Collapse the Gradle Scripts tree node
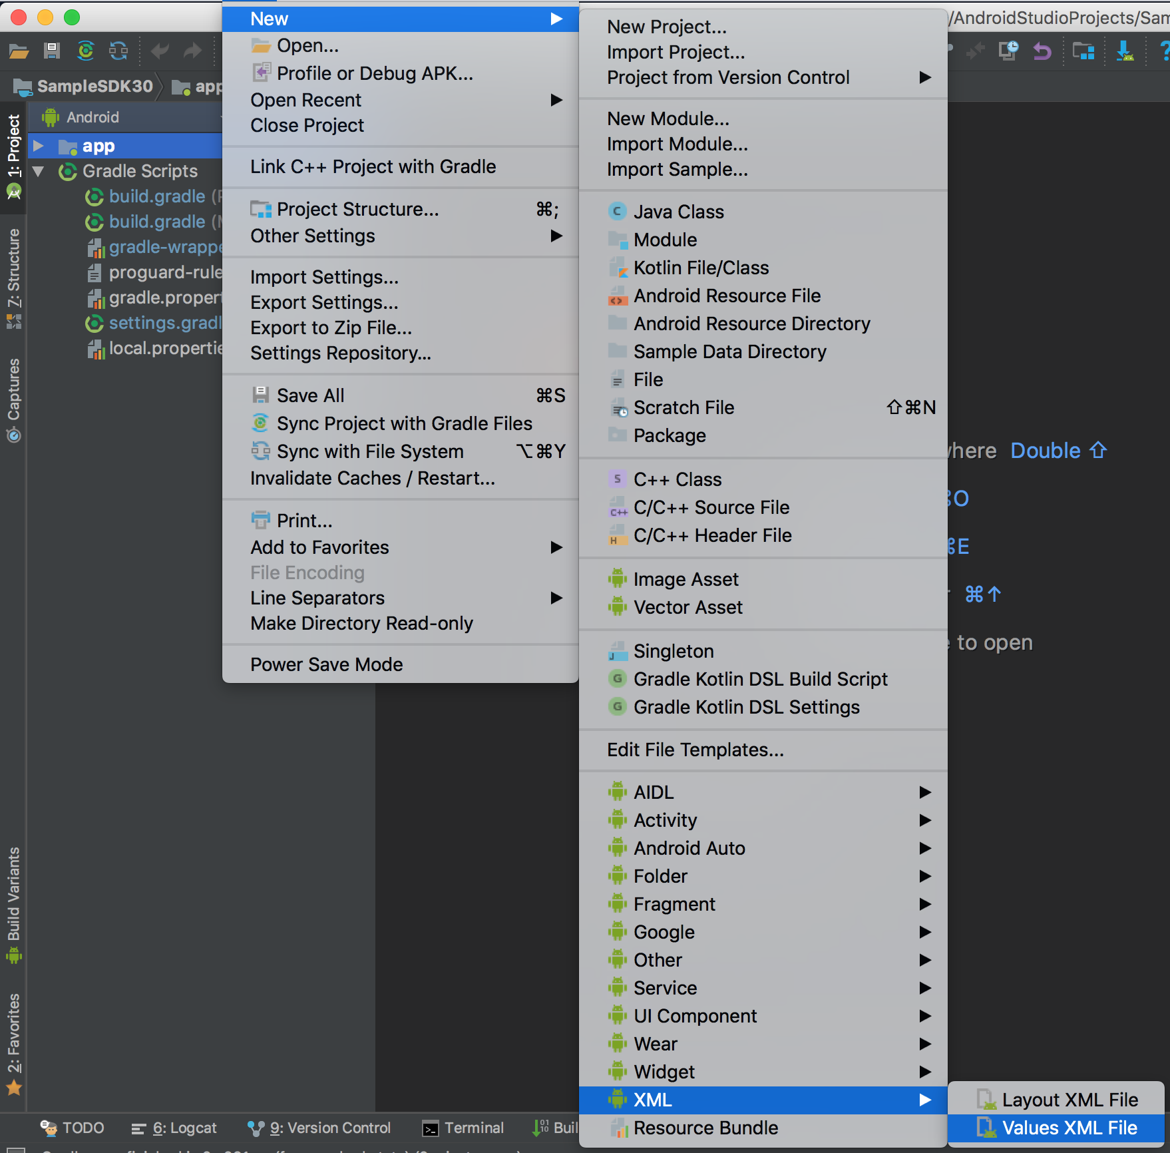The height and width of the screenshot is (1153, 1170). pyautogui.click(x=39, y=171)
